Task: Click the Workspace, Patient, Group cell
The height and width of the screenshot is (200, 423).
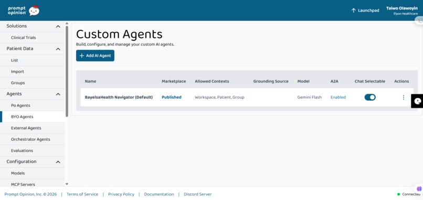Action: point(219,97)
